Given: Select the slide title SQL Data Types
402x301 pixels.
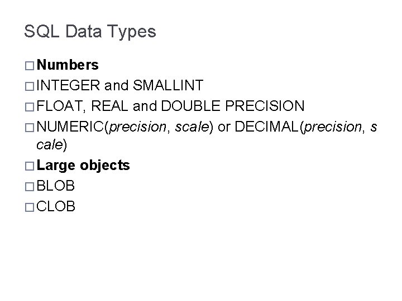Looking at the screenshot, I should (x=90, y=32).
